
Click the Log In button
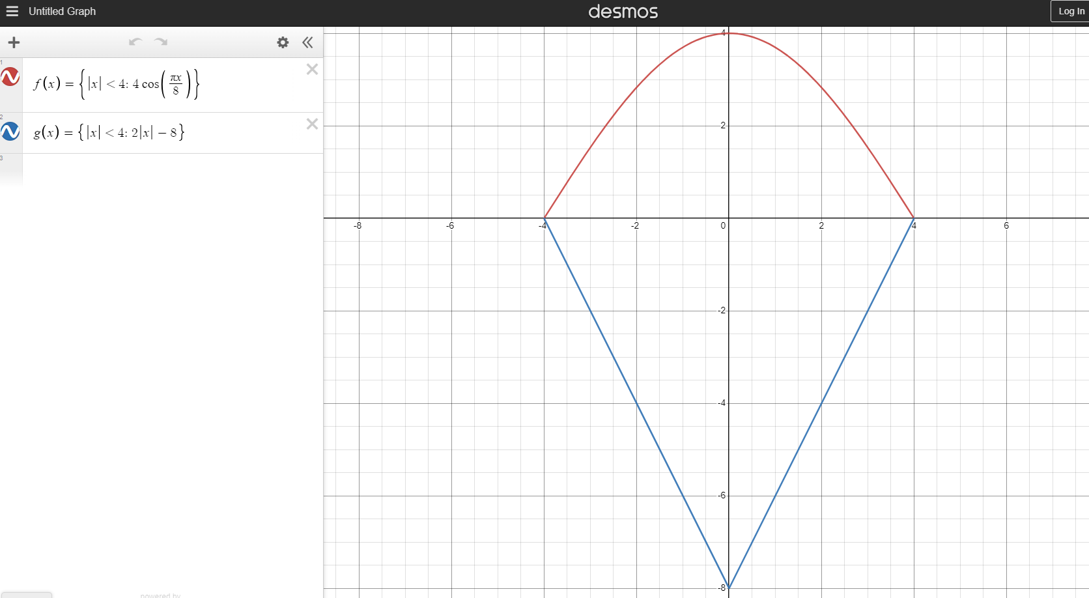coord(1070,11)
